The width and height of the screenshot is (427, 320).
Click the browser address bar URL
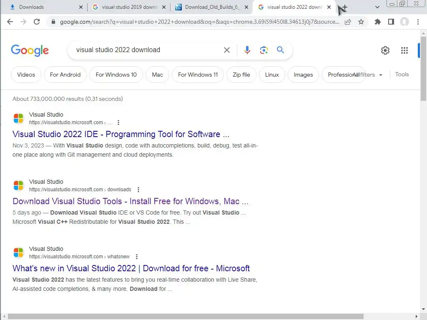[x=200, y=22]
